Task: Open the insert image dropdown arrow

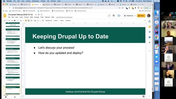Action: pos(33,21)
